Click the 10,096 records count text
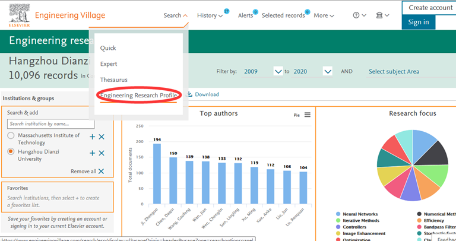The image size is (456, 241). tap(43, 75)
